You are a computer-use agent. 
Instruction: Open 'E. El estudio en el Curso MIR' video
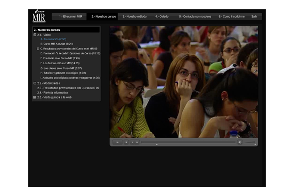[x=60, y=58]
